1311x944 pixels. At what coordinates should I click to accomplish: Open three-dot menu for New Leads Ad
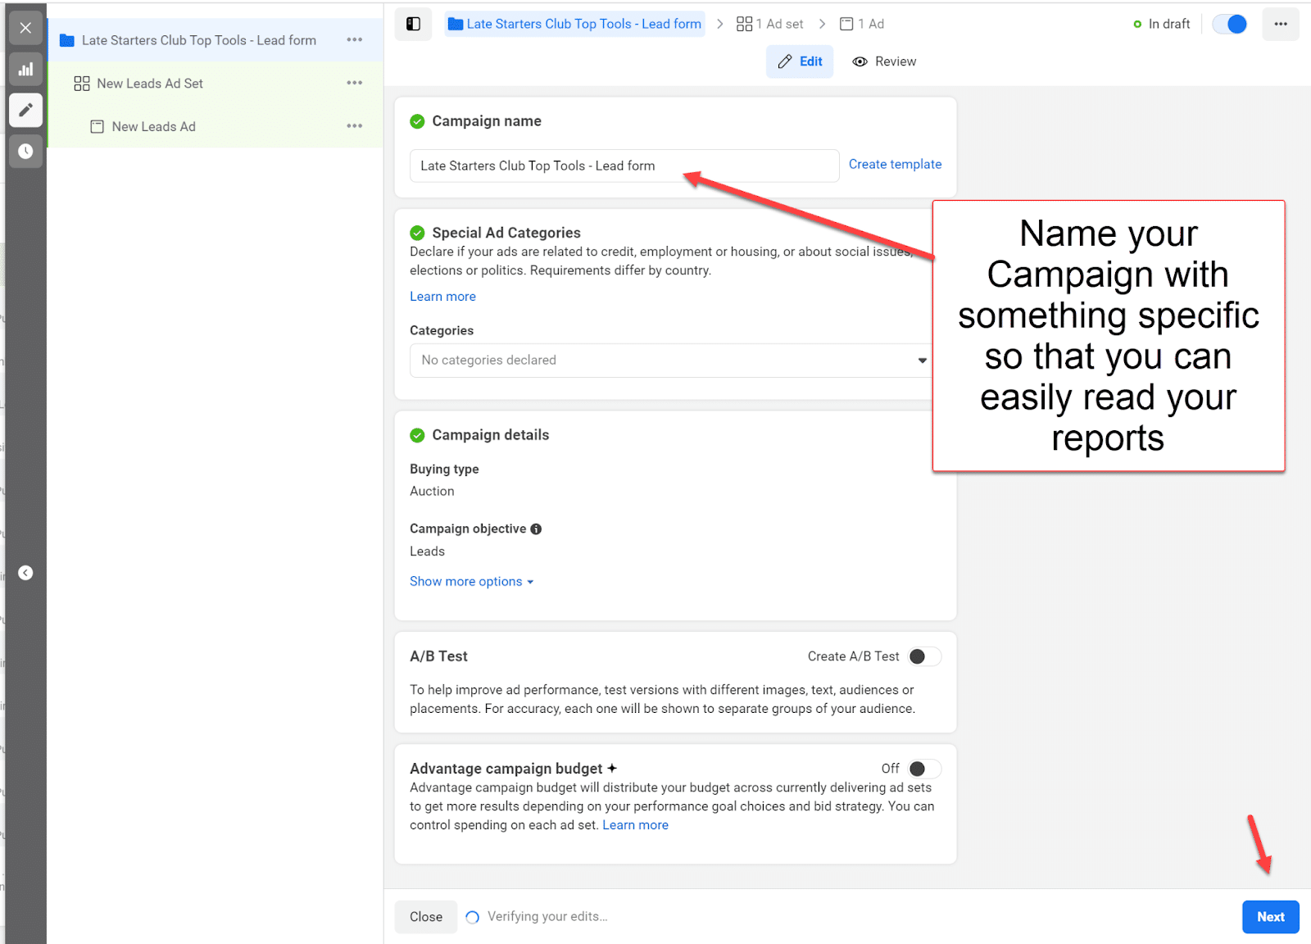point(354,126)
